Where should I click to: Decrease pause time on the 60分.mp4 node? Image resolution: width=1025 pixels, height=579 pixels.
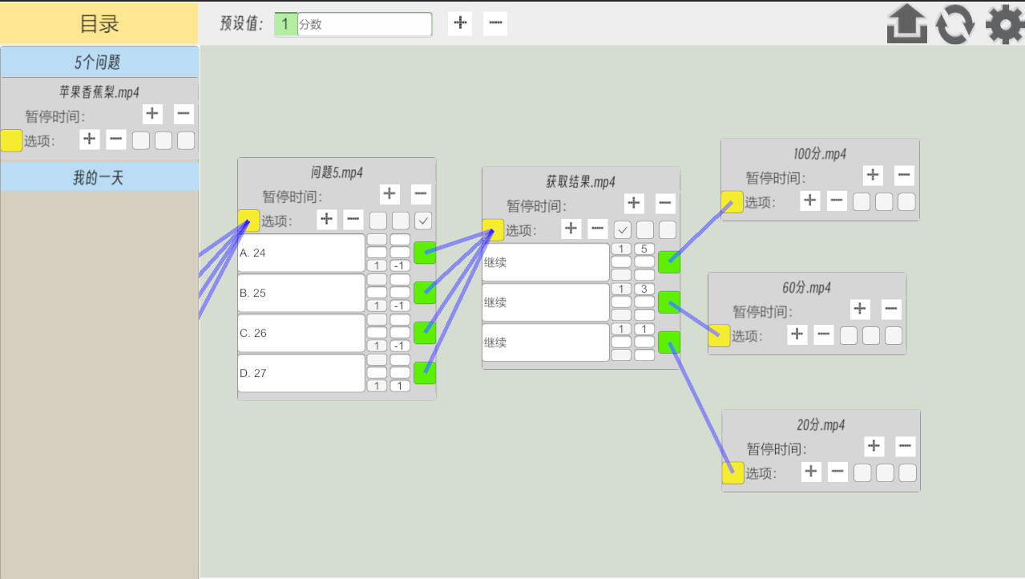click(x=890, y=309)
